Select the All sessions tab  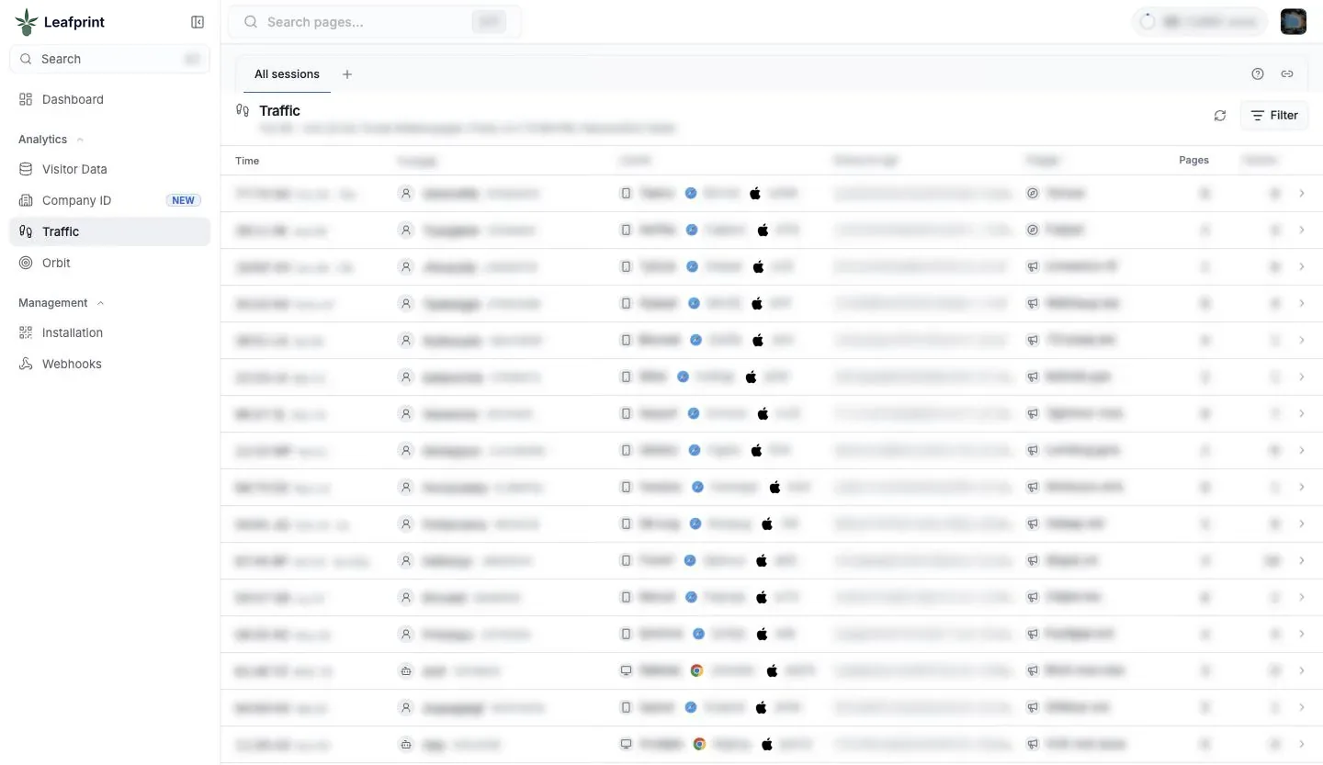[x=287, y=74]
